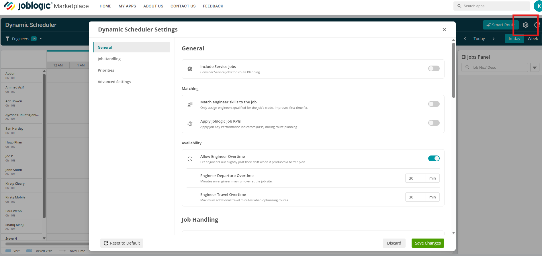Image resolution: width=542 pixels, height=256 pixels.
Task: Select engineer John Smith
Action: 21,172
